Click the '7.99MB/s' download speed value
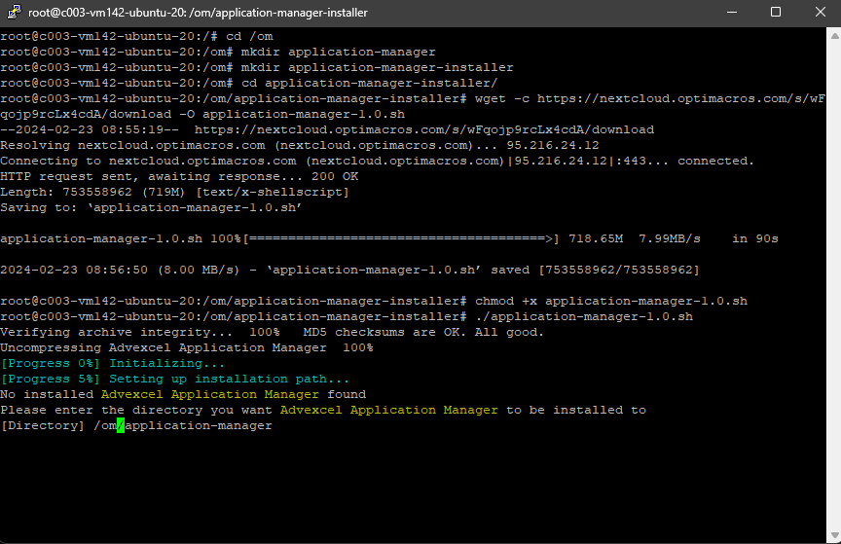Image resolution: width=841 pixels, height=544 pixels. coord(670,238)
